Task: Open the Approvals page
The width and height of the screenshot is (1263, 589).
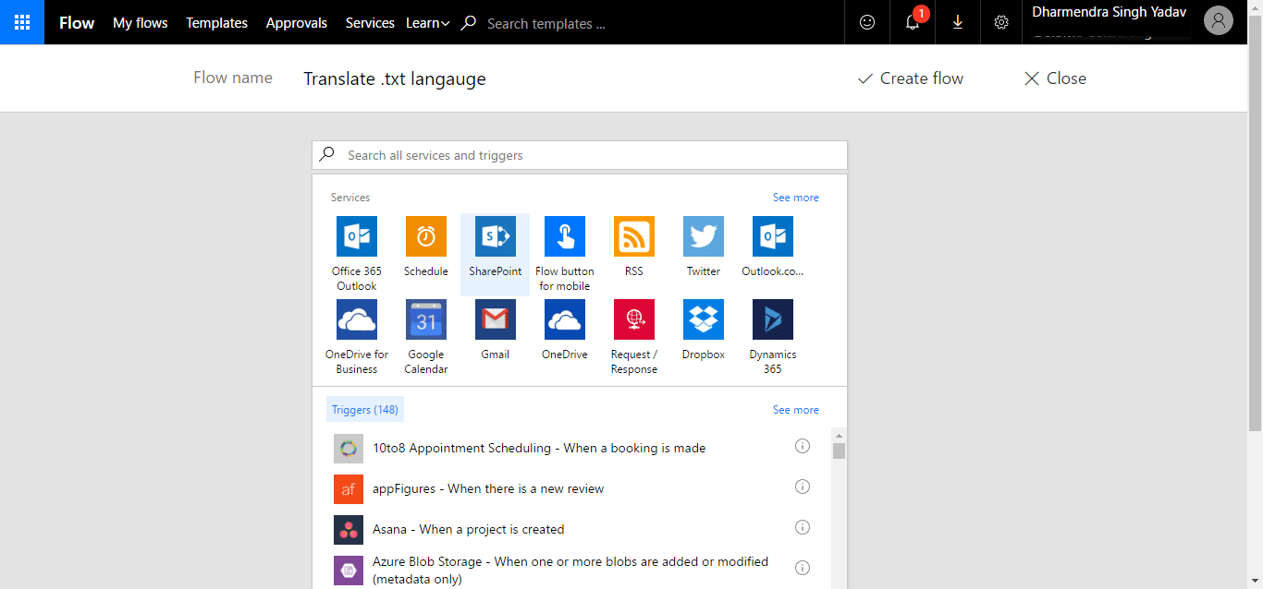Action: (x=297, y=23)
